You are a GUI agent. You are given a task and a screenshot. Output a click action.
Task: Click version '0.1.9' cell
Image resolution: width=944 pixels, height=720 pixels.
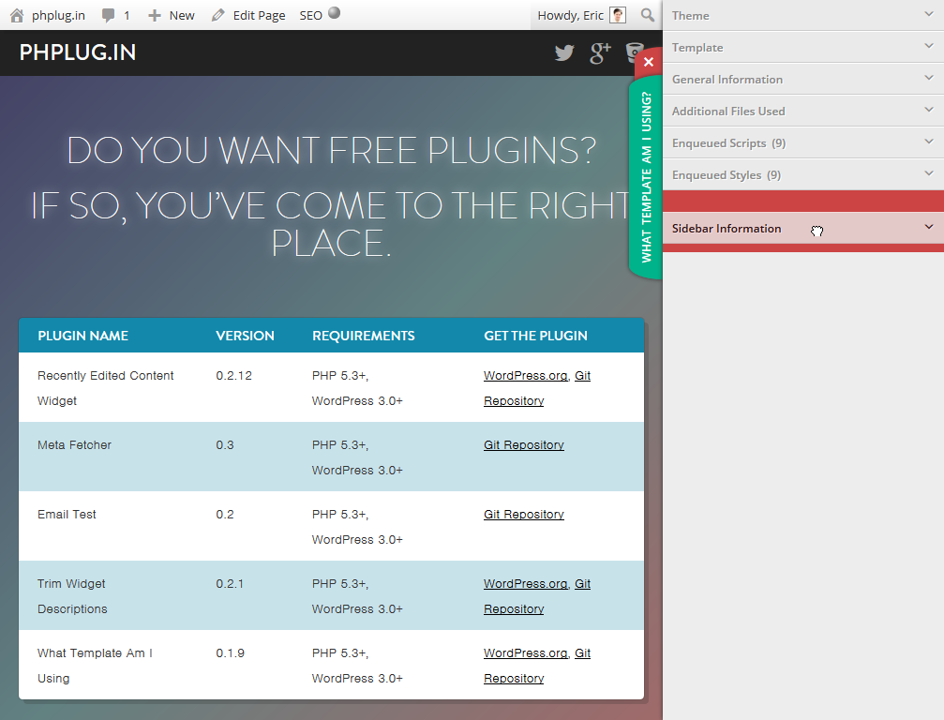tap(230, 653)
